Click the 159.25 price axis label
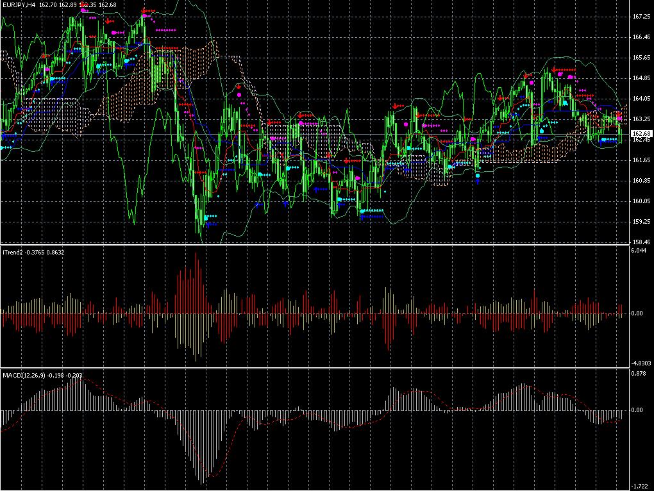The width and height of the screenshot is (654, 491). pyautogui.click(x=641, y=221)
